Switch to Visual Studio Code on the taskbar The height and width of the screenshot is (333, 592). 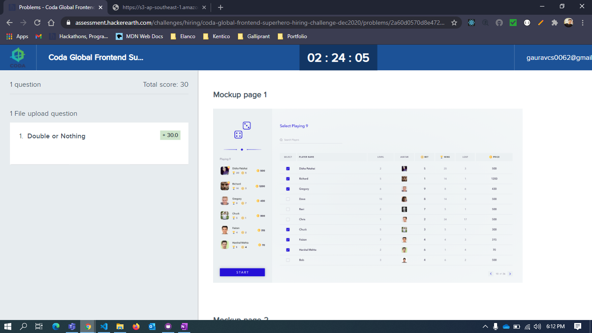(104, 326)
